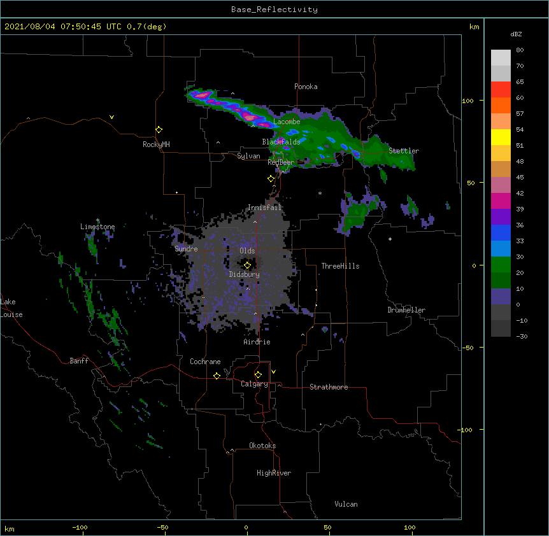Click the Stettler city label
The width and height of the screenshot is (549, 536).
pyautogui.click(x=404, y=151)
